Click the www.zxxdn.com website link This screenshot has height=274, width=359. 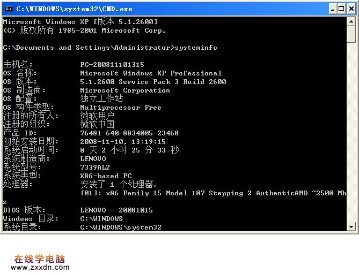40,267
